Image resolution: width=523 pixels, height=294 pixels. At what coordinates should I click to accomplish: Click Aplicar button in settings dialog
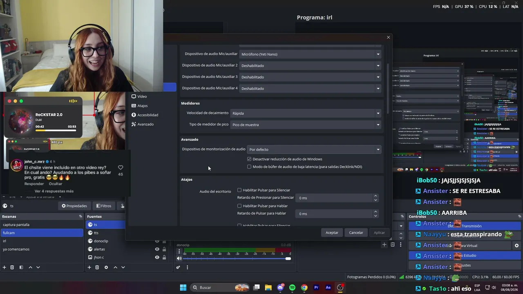tap(379, 233)
